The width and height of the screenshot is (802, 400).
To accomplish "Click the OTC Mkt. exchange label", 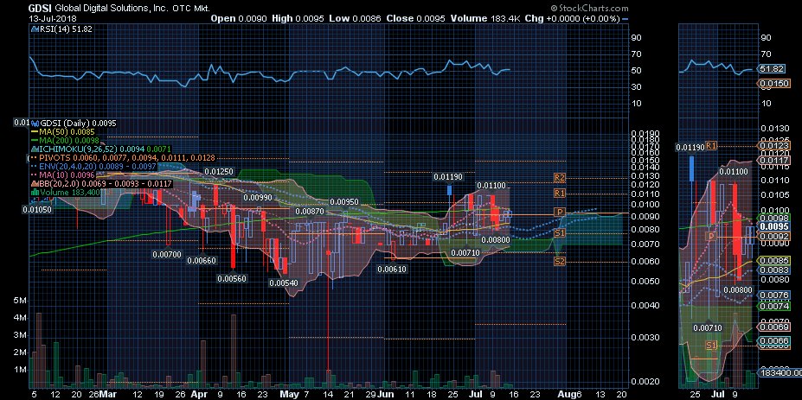I will coord(191,9).
